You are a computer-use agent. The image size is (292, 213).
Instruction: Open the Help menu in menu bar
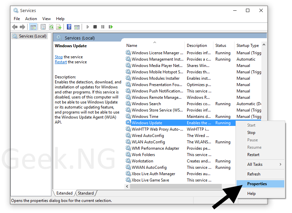60,19
